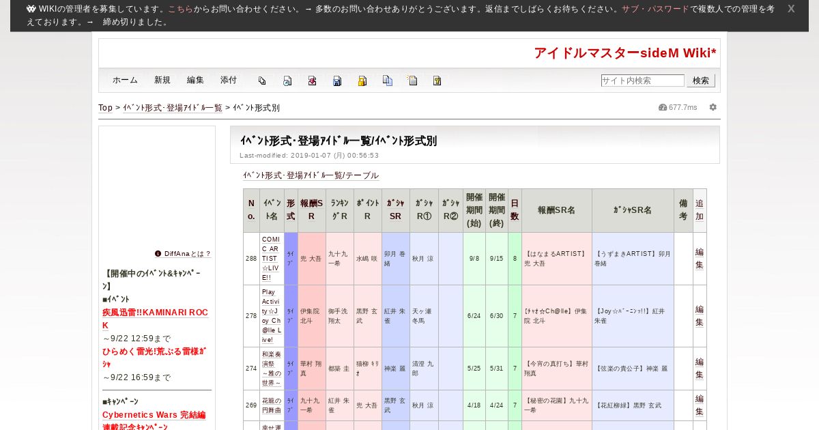The width and height of the screenshot is (819, 430).
Task: Click the ｲﾍﾞﾝﾄ形式･登場ｱｲﾄﾞﾙ一覧 breadcrumb link
Action: point(173,108)
